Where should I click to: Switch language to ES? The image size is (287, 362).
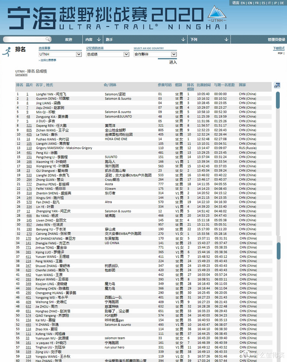pyautogui.click(x=264, y=3)
